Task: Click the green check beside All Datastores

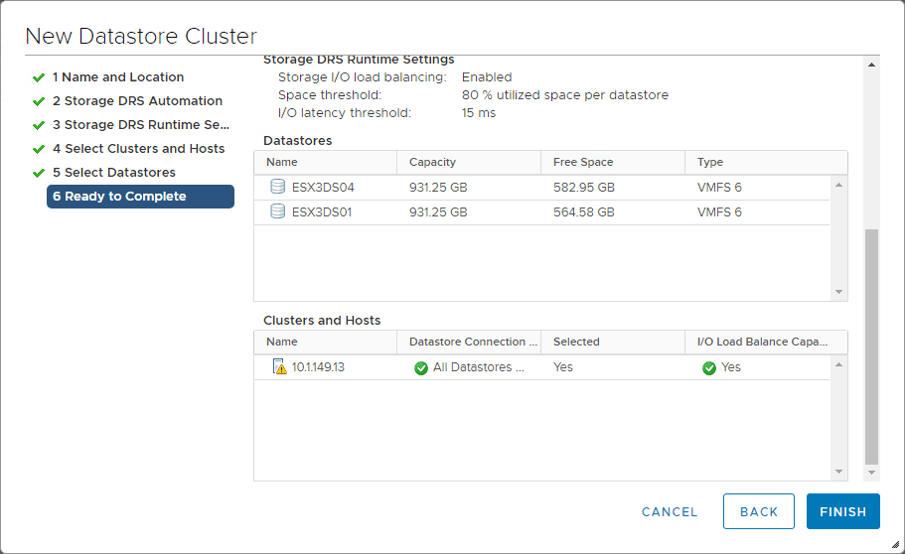Action: (421, 367)
